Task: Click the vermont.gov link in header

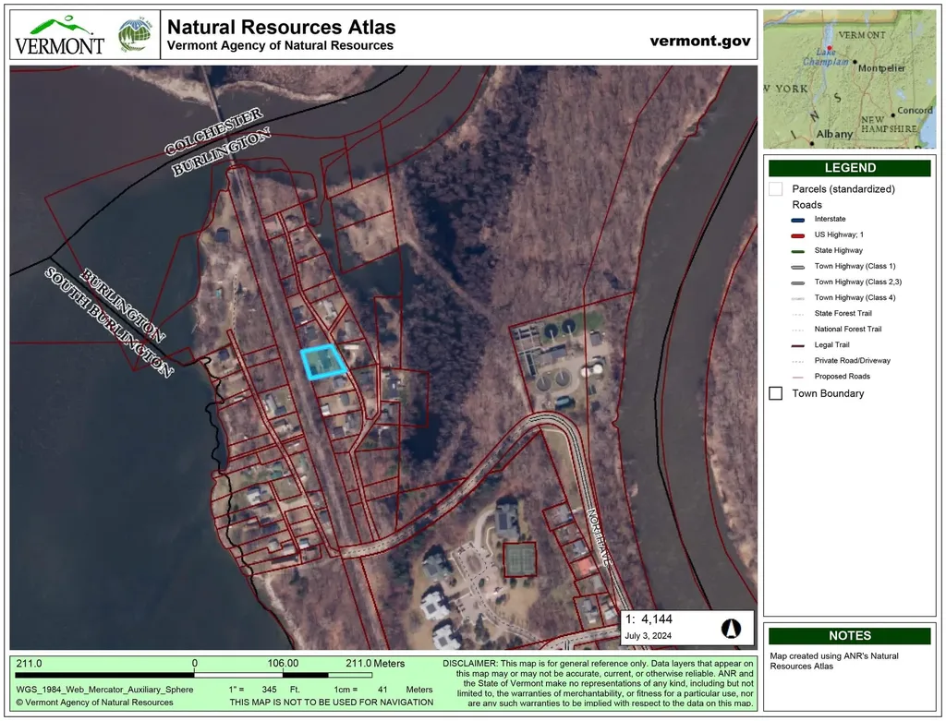Action: point(699,42)
